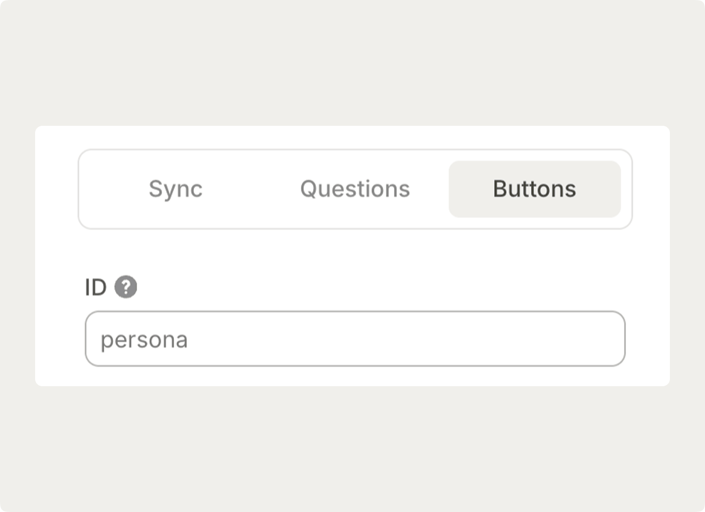Open the info icon beside ID
The width and height of the screenshot is (705, 512).
coord(126,287)
